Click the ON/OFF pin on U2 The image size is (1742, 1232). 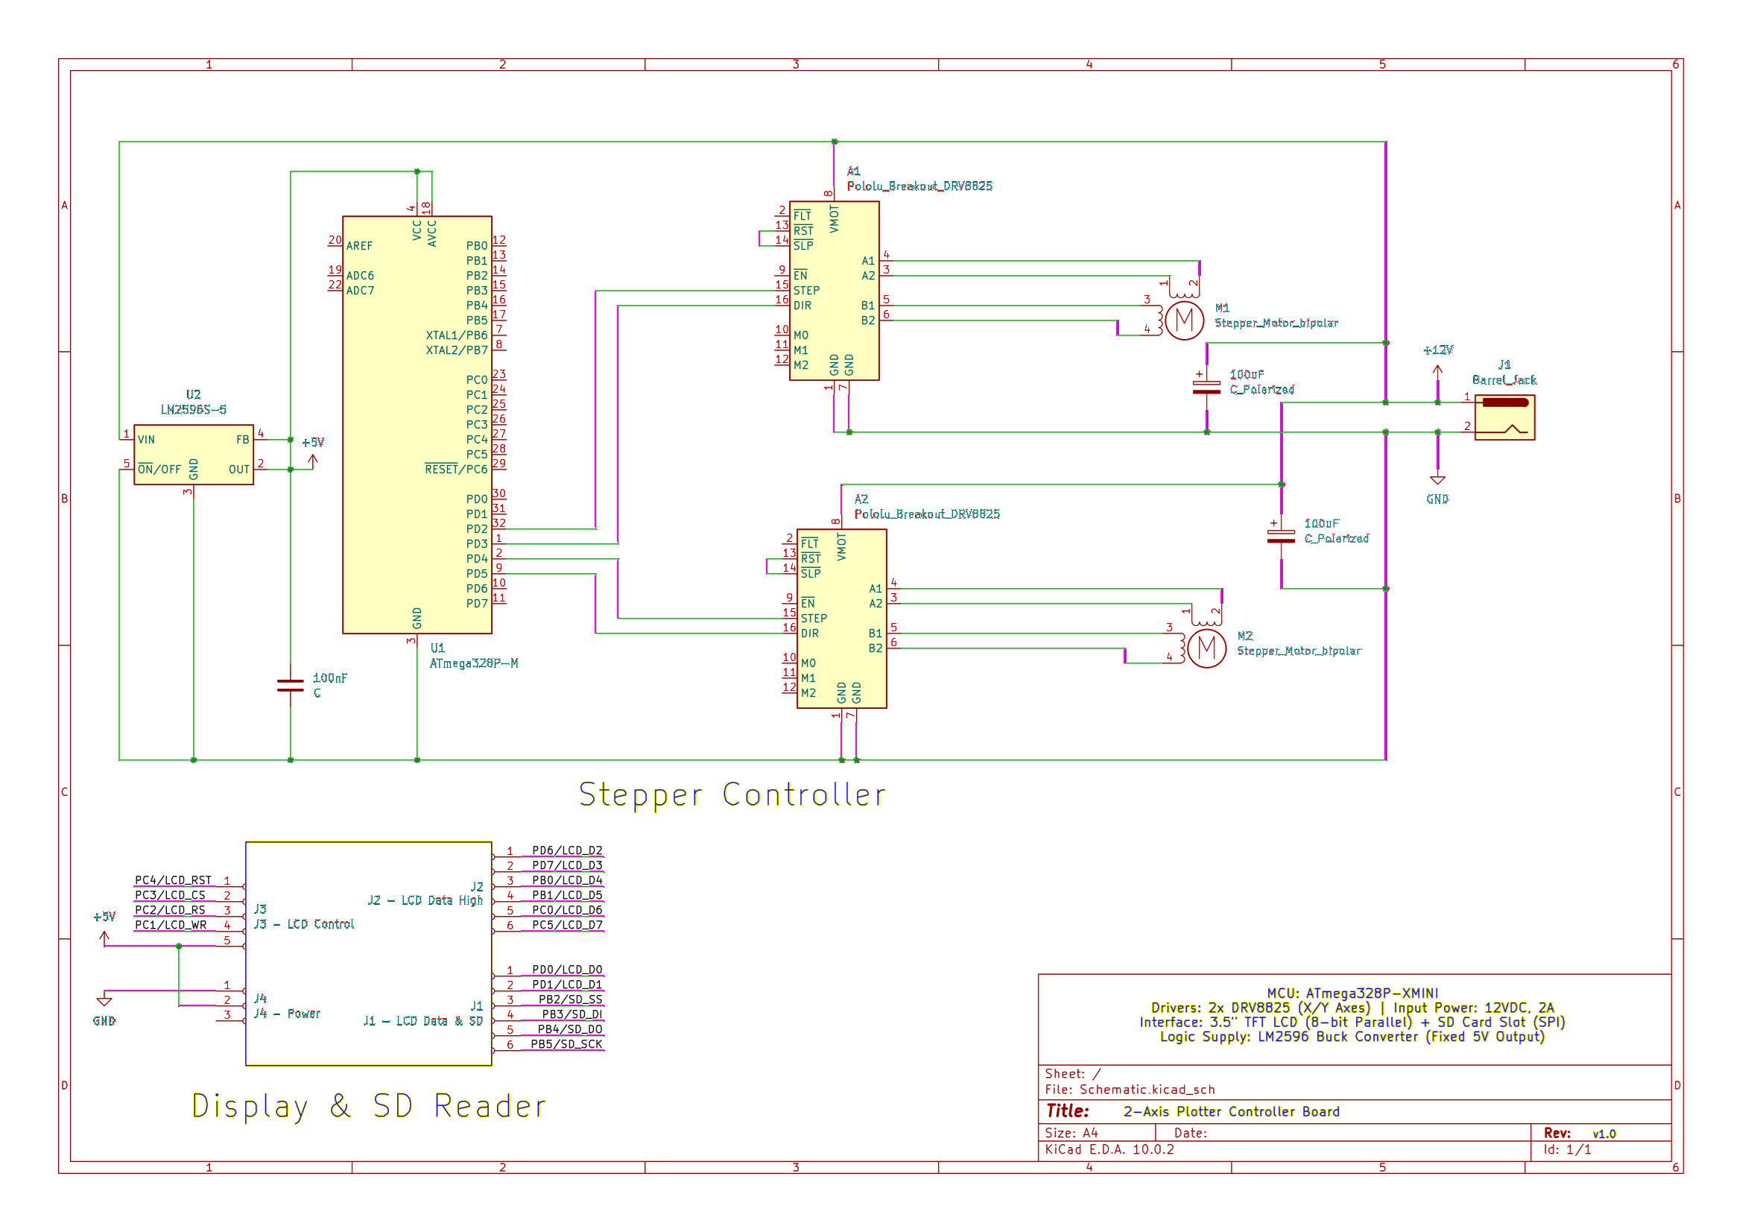point(152,469)
